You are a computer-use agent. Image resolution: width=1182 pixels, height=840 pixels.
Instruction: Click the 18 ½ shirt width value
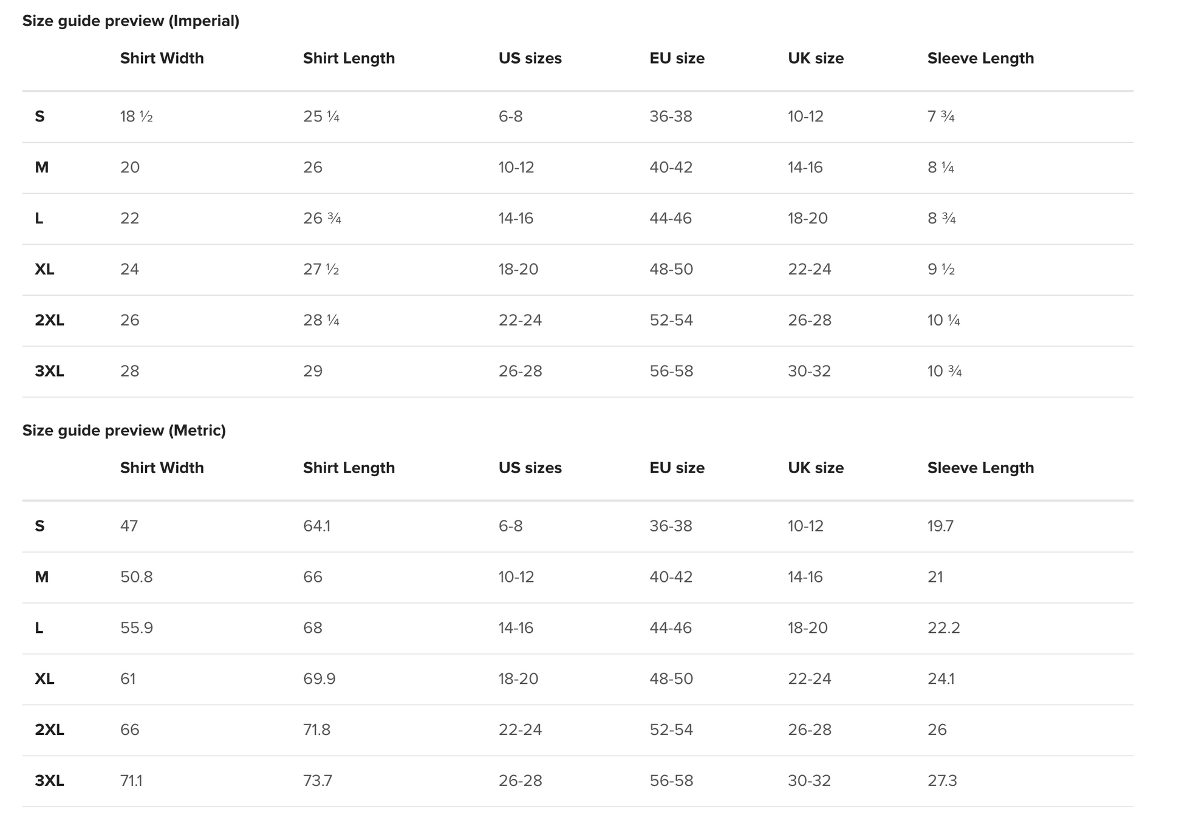click(136, 117)
